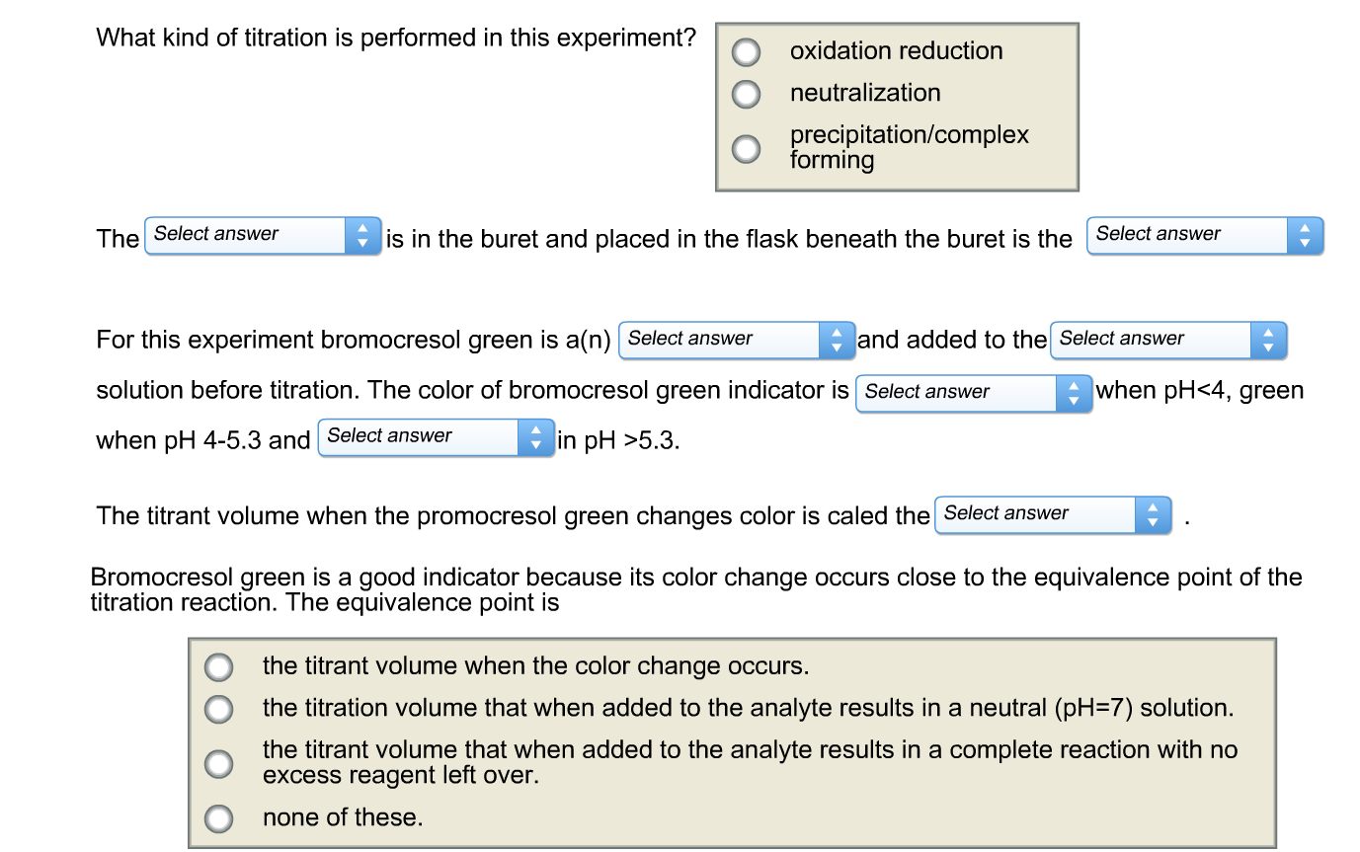Screen dimensions: 1360x852
Task: Open the dropdown after added to the
Action: pos(1151,340)
